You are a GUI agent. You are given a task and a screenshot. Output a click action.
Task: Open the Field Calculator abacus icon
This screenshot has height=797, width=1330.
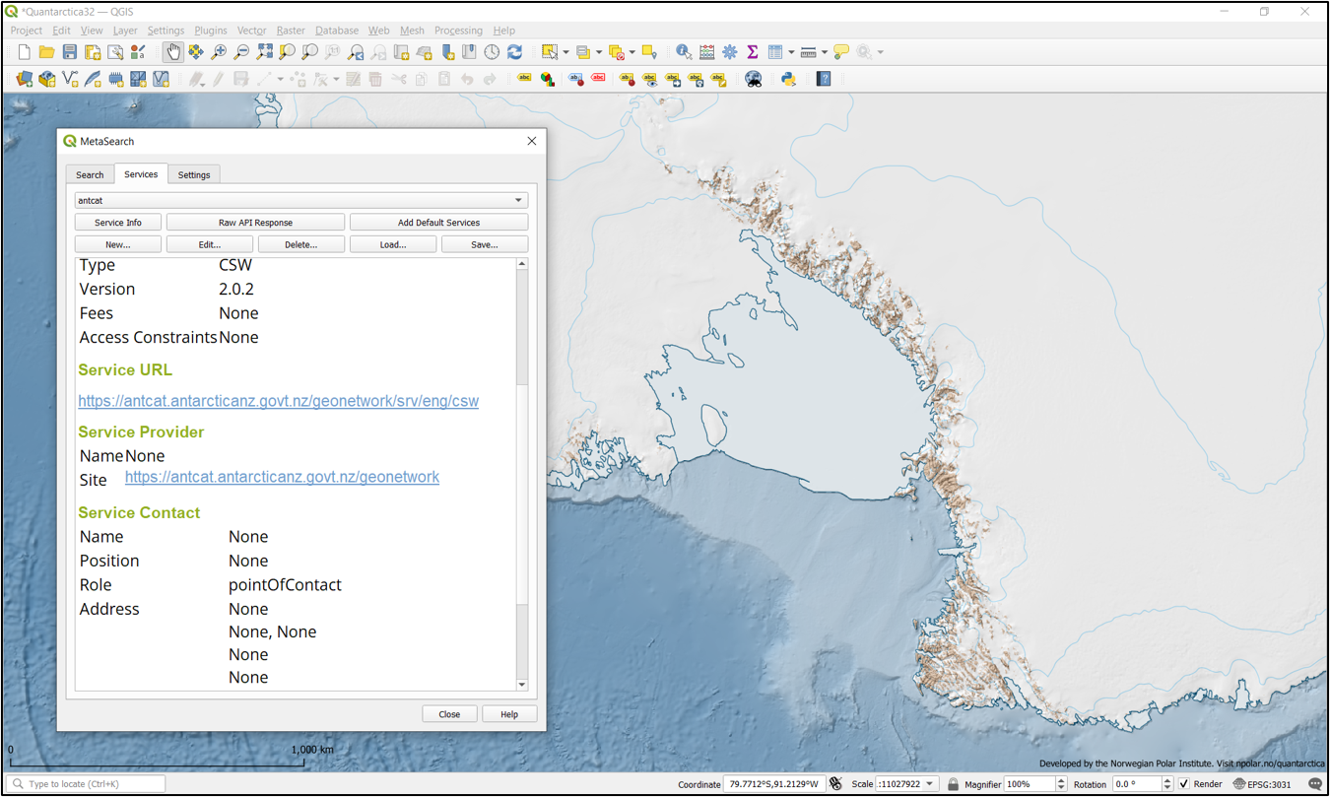tap(706, 52)
